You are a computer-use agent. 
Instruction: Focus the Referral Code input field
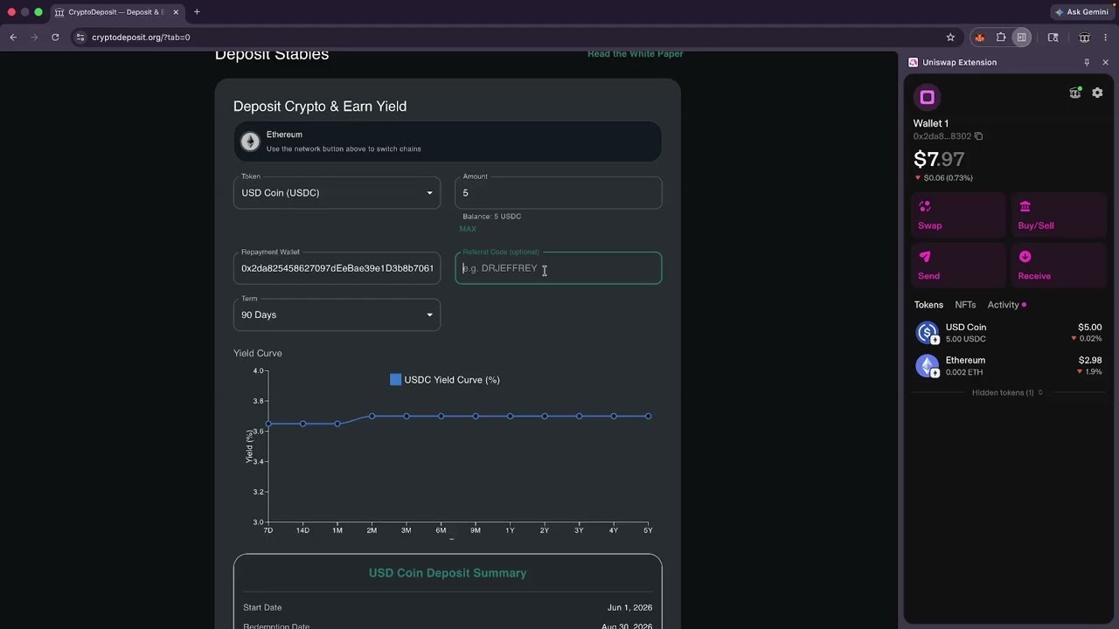pos(559,268)
